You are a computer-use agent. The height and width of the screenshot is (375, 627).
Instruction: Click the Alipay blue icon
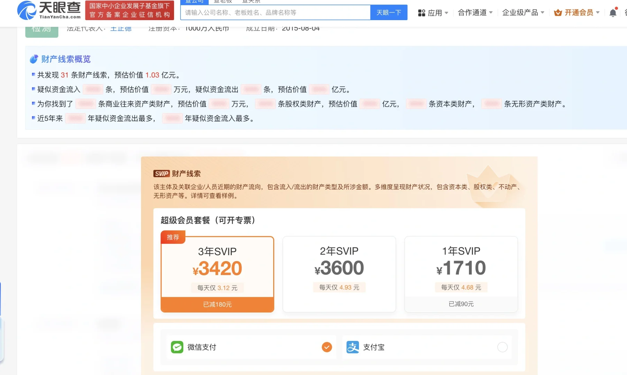(352, 347)
